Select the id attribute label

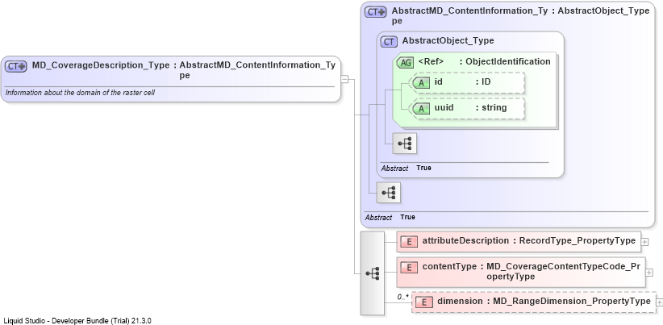(439, 81)
